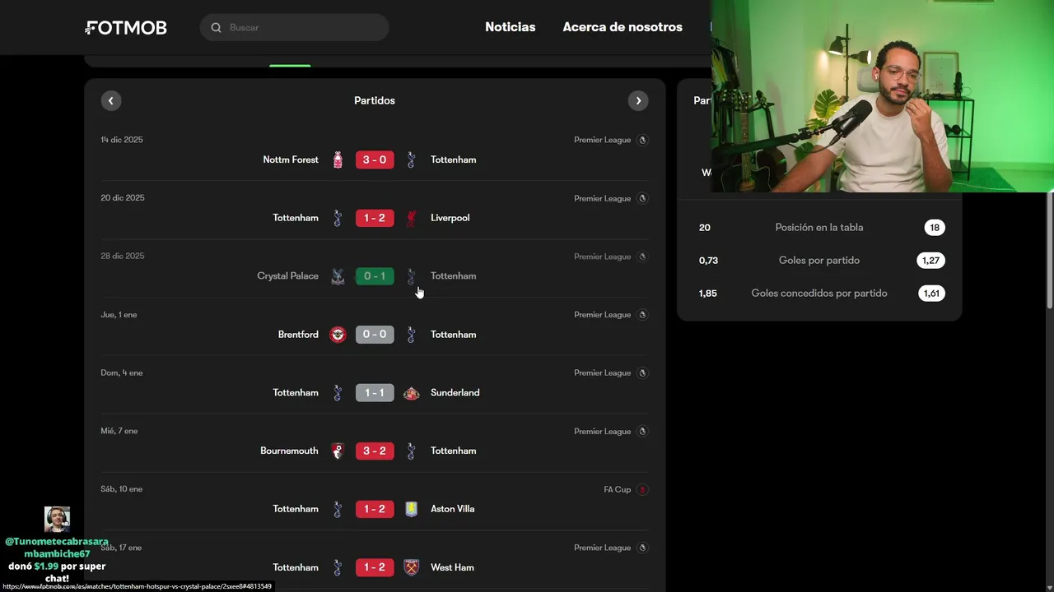The image size is (1054, 592).
Task: Open the Tottenham 1 - 2 Aston Villa score
Action: click(375, 509)
